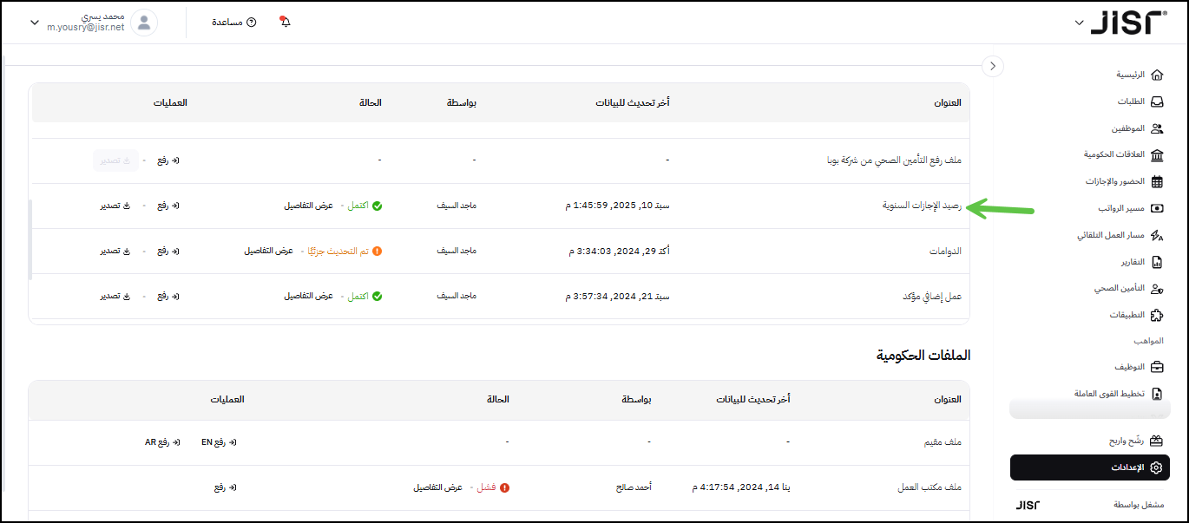Click the التطبيقات puzzle icon
1189x523 pixels.
[x=1156, y=316]
